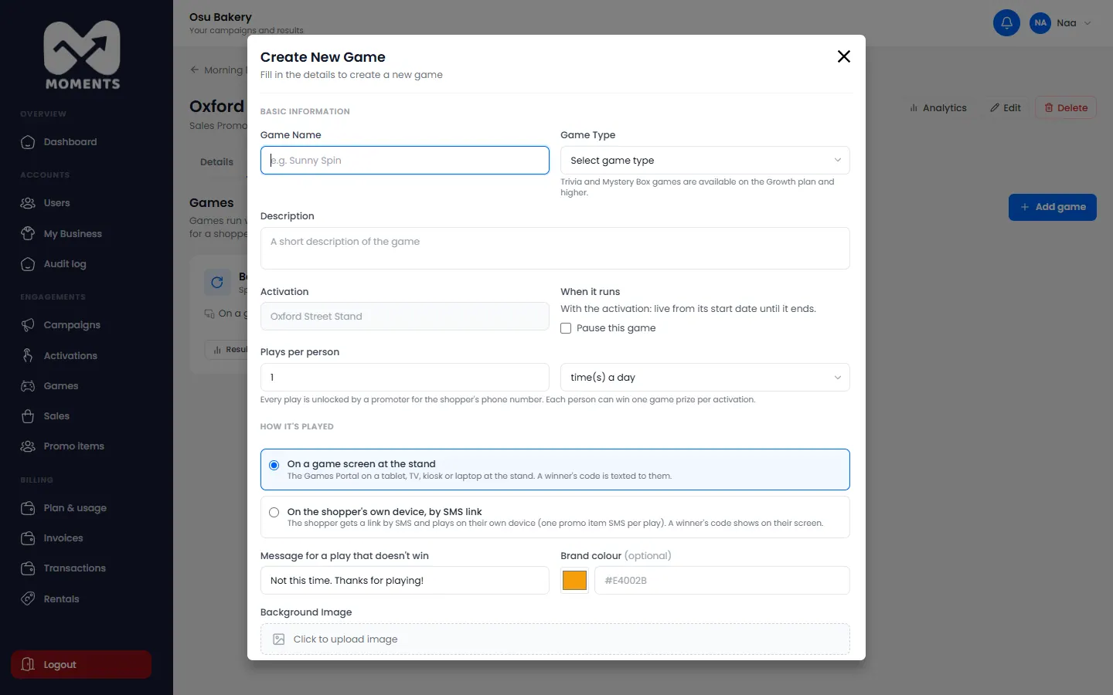1113x695 pixels.
Task: Click the Add game button
Action: click(1052, 207)
